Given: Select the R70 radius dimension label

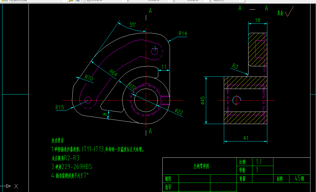Looking at the screenshot, I should (x=89, y=78).
